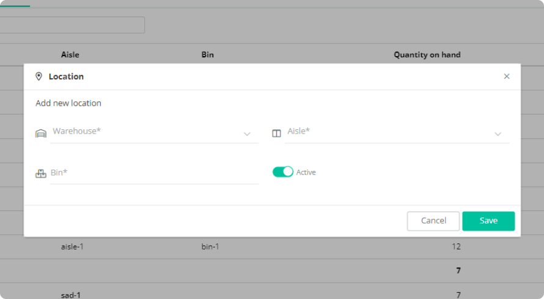
Task: Click the Aisle column header
Action: coord(70,55)
